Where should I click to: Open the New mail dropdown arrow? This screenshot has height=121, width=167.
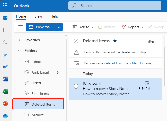(x=59, y=27)
